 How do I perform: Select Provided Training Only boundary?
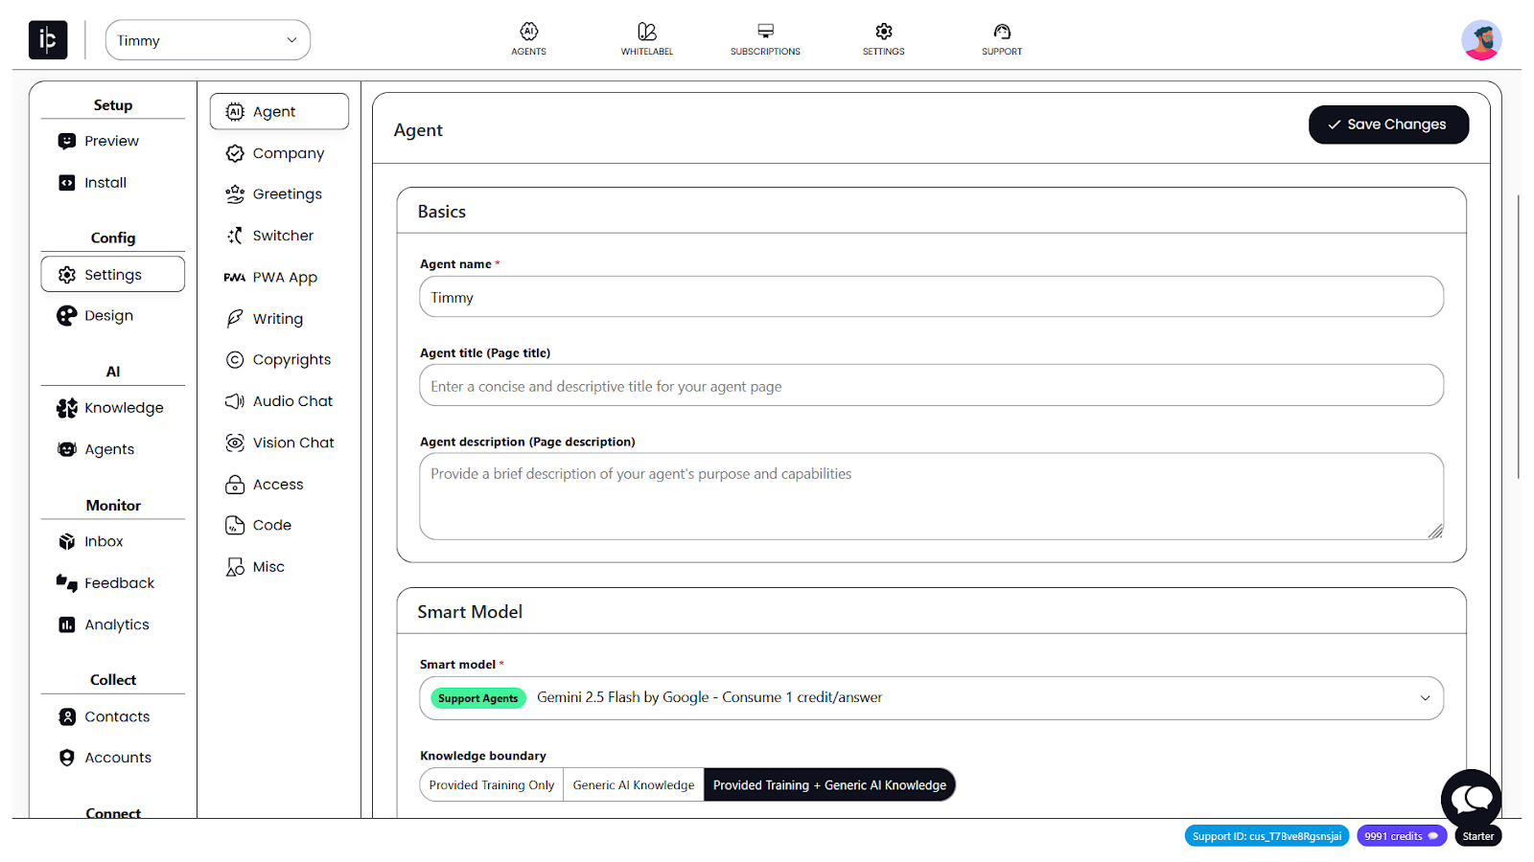[491, 785]
